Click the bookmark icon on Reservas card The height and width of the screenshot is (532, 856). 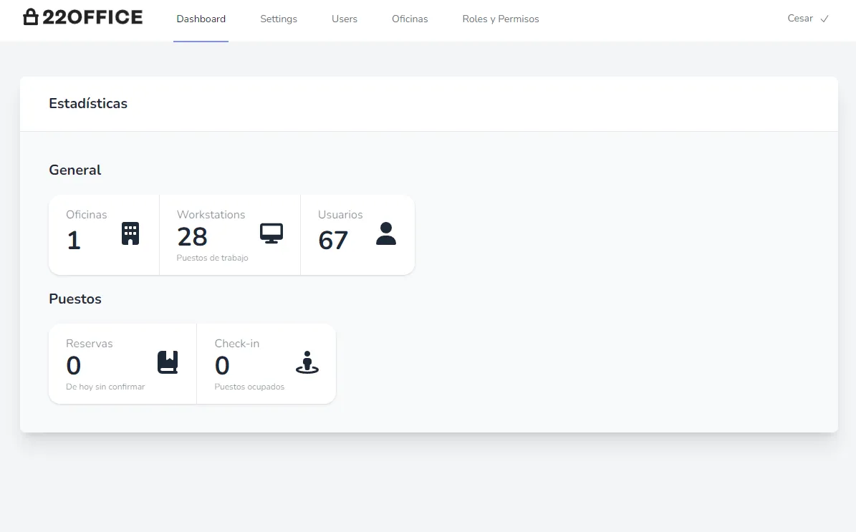[168, 362]
